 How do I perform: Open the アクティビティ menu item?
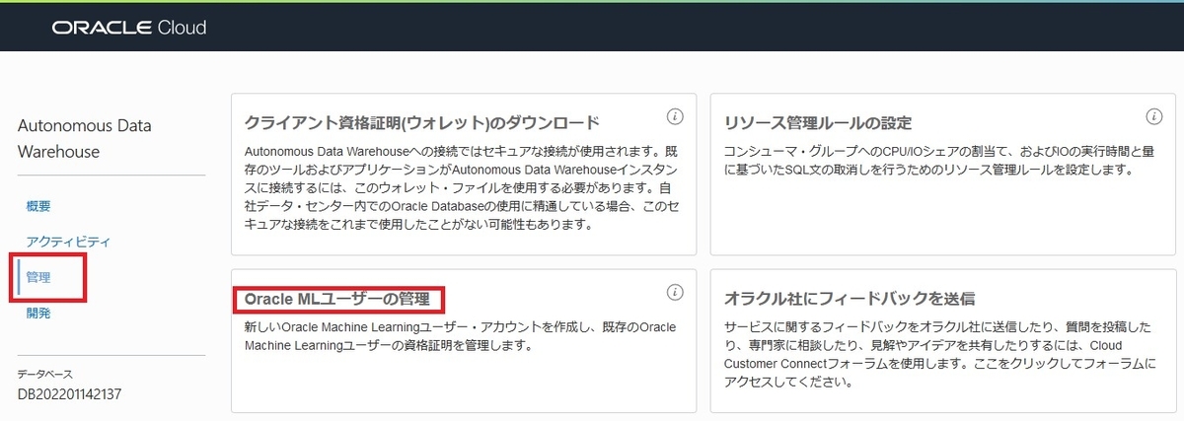[x=68, y=242]
